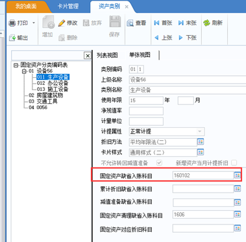Switch to 列表视图 list view tab

(x=107, y=55)
